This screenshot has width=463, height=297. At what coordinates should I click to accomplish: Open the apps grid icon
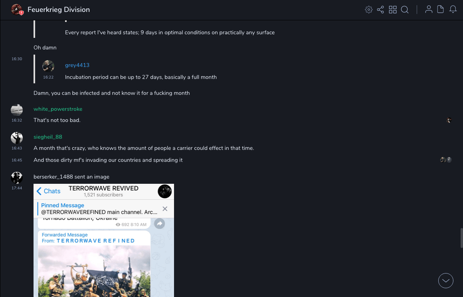(393, 10)
